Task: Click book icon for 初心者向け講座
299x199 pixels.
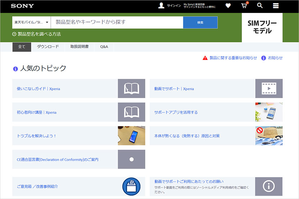Action: click(131, 112)
